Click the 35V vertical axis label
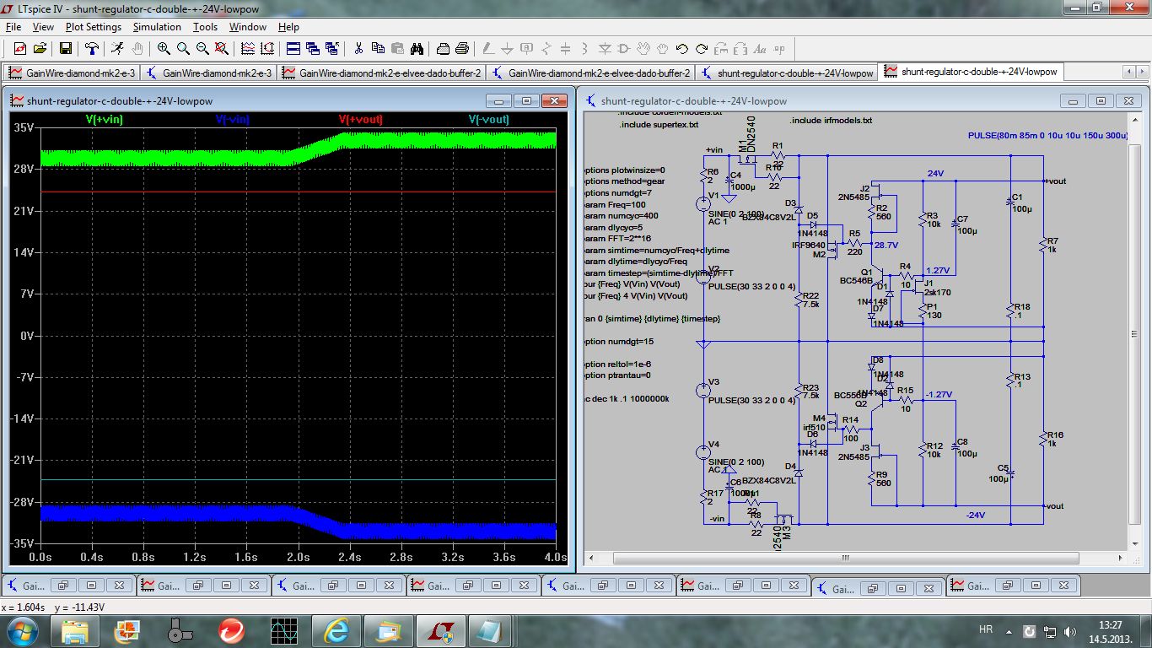This screenshot has height=648, width=1152. point(23,128)
